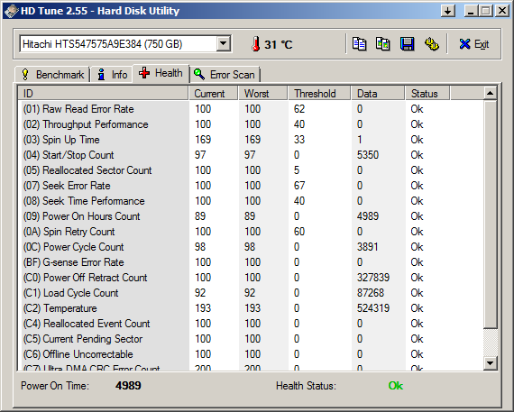Click data value 524319 for Temperature
The height and width of the screenshot is (412, 514).
coord(373,308)
